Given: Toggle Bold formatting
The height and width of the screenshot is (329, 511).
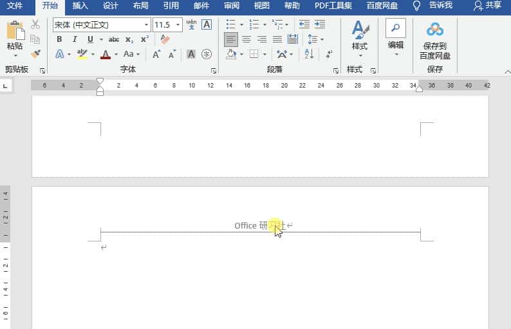Looking at the screenshot, I should point(59,39).
